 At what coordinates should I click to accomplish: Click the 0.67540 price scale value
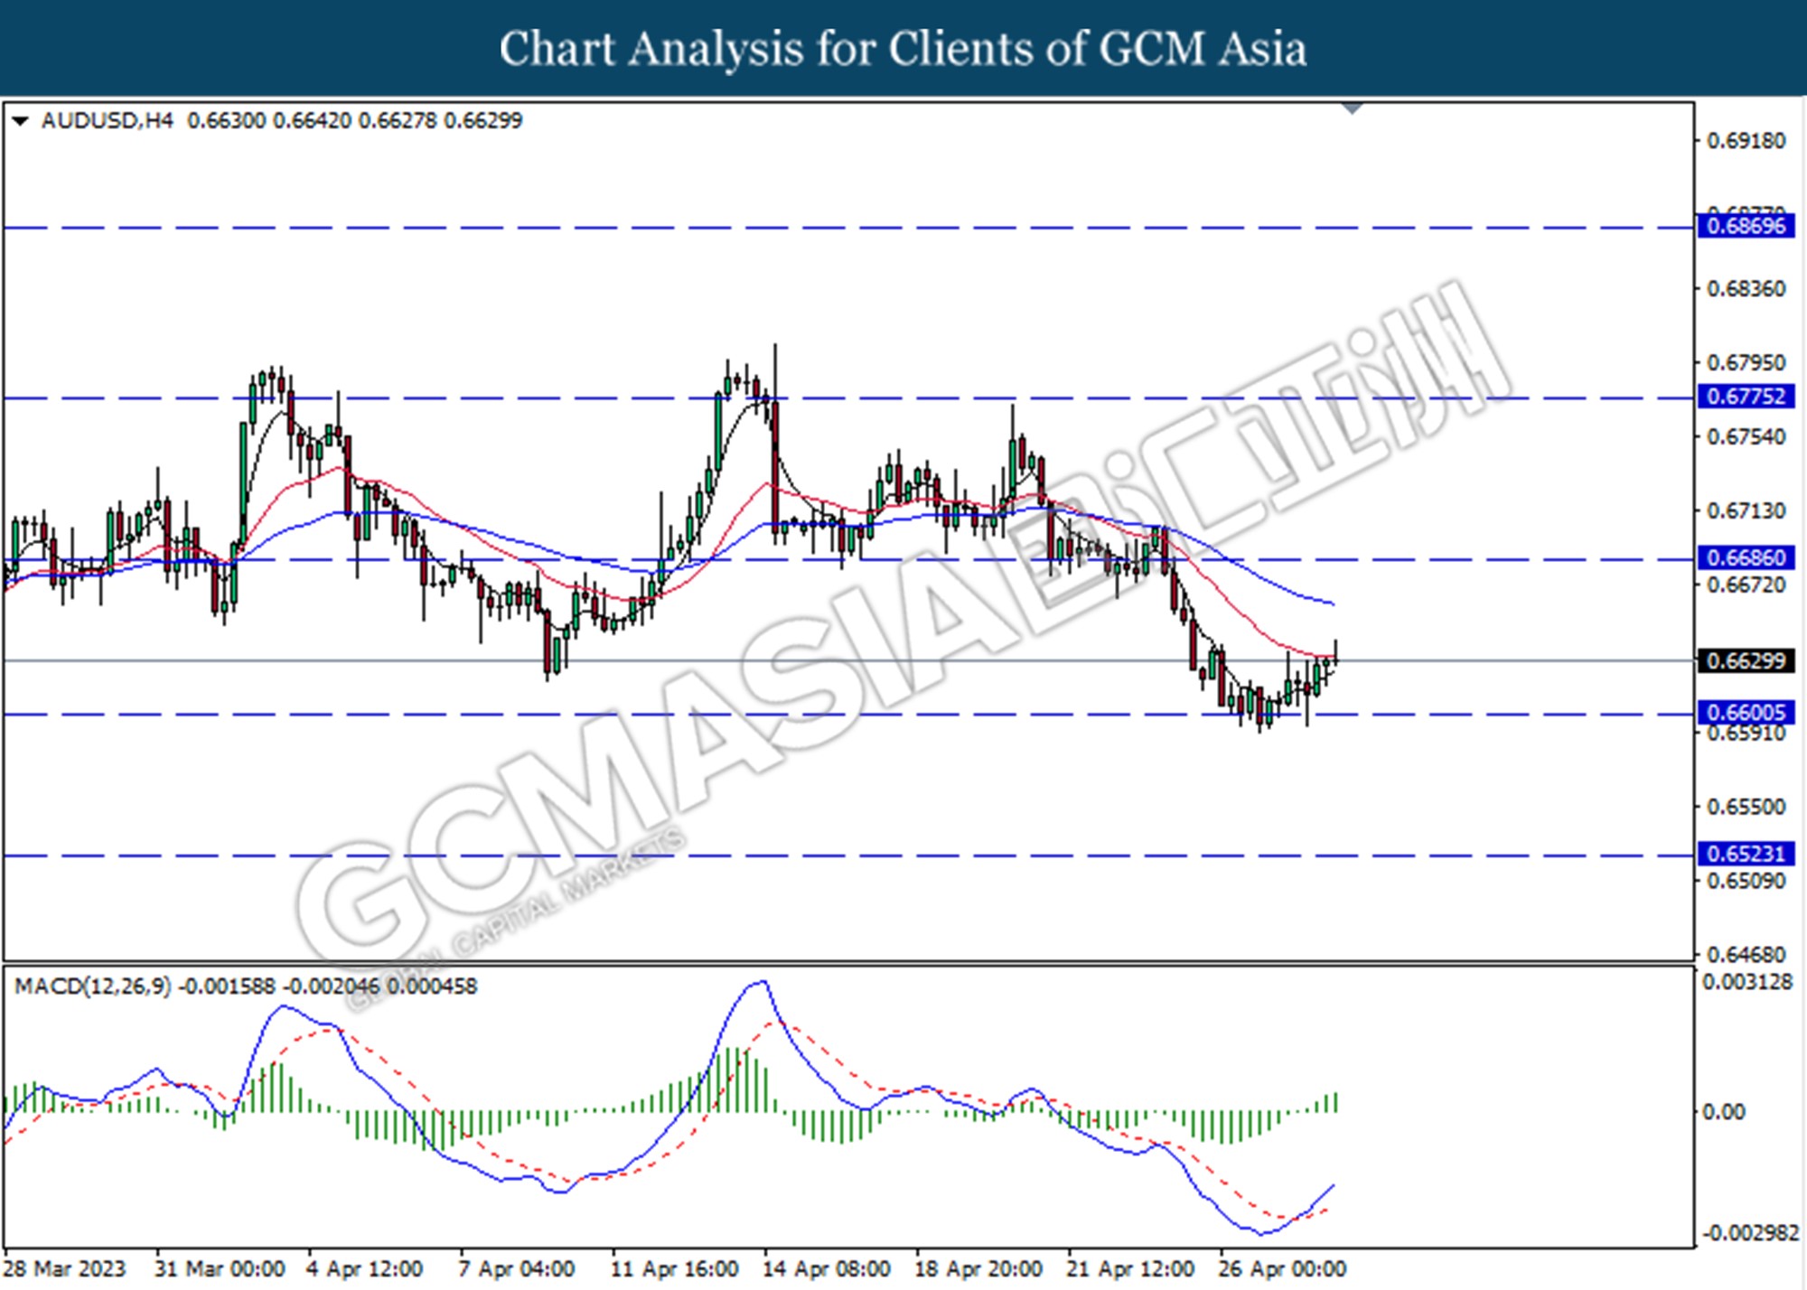[1746, 437]
